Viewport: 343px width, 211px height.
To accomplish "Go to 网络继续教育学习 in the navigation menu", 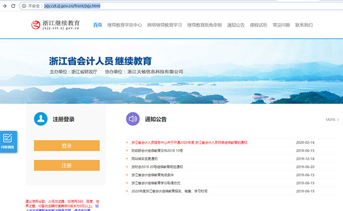I will pos(164,25).
